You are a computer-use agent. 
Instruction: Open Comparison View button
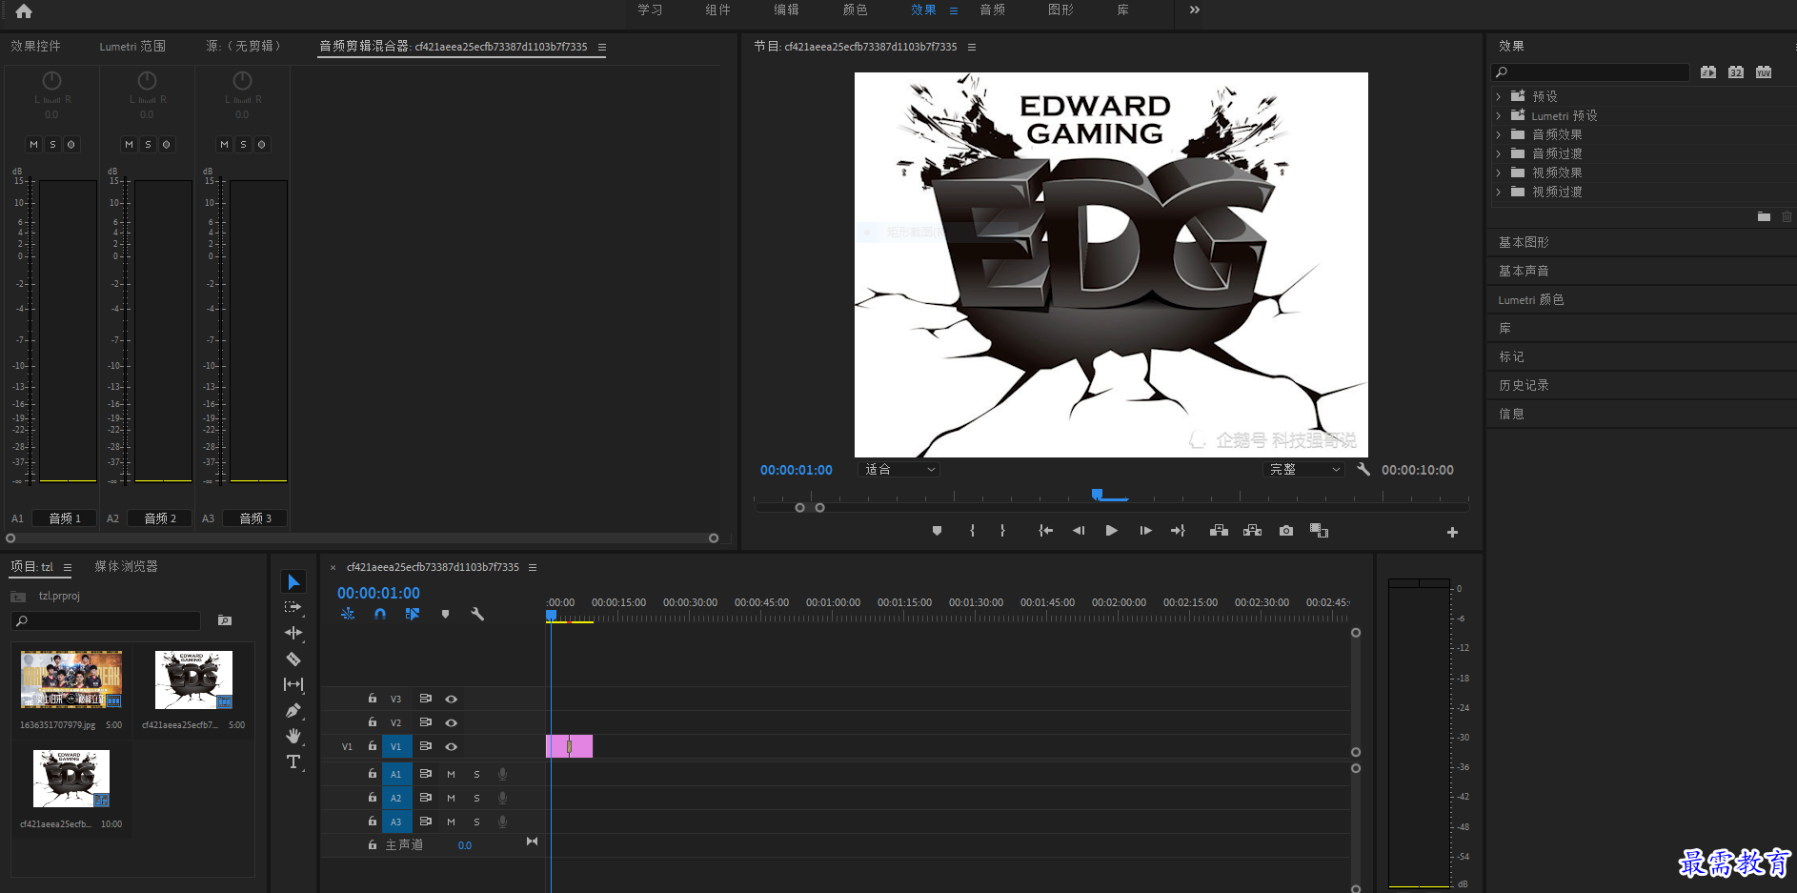tap(1319, 531)
